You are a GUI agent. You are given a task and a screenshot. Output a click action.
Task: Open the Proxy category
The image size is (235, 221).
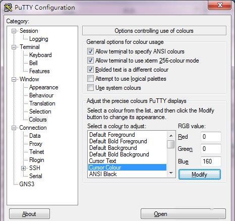coord(35,144)
